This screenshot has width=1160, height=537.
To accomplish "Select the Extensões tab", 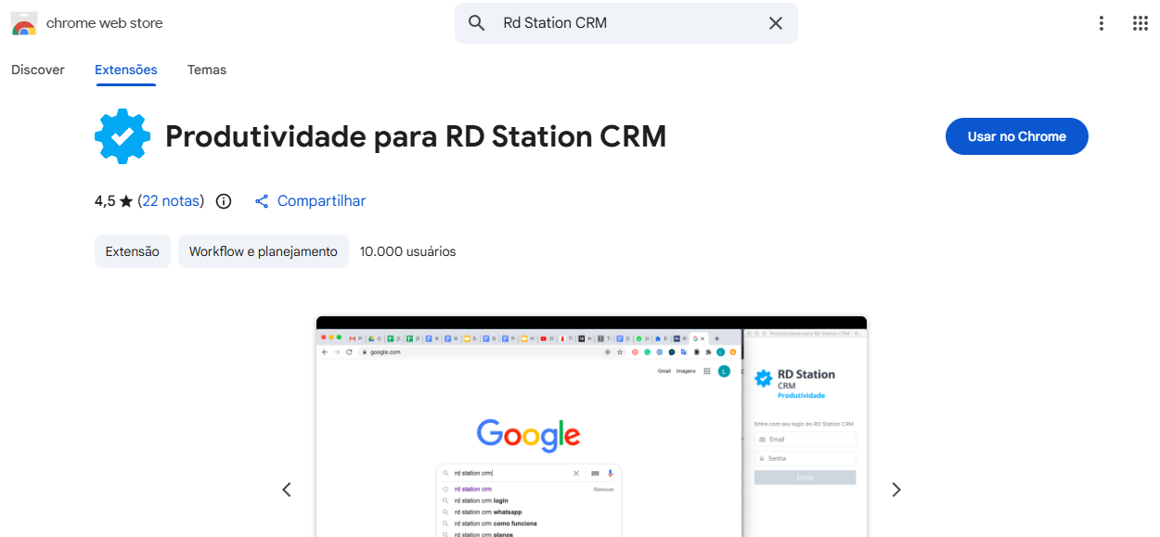I will 126,70.
